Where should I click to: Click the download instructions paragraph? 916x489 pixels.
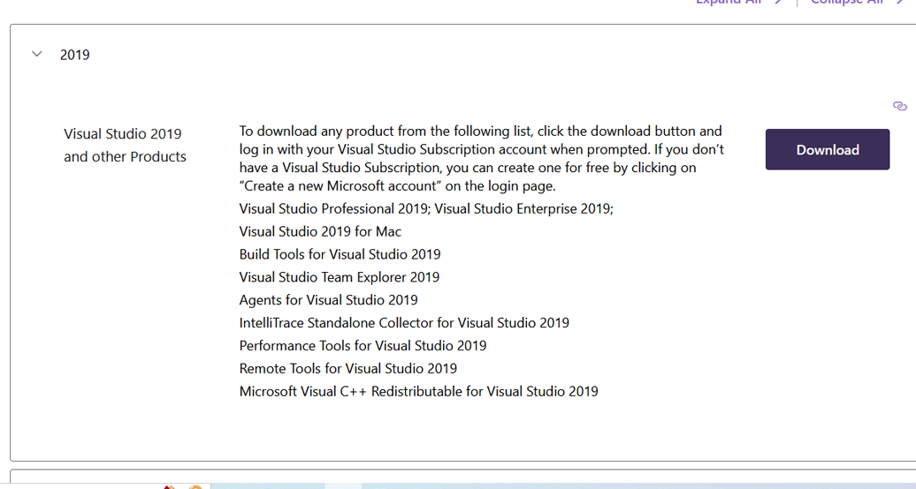481,158
